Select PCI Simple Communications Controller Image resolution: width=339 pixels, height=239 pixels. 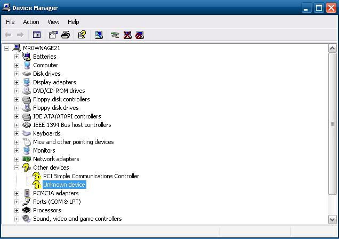(91, 176)
